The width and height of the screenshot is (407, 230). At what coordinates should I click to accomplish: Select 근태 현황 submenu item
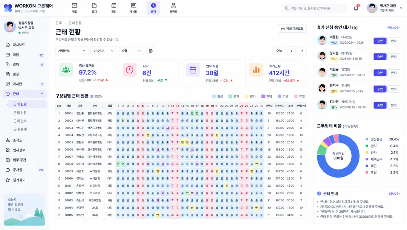coord(26,104)
